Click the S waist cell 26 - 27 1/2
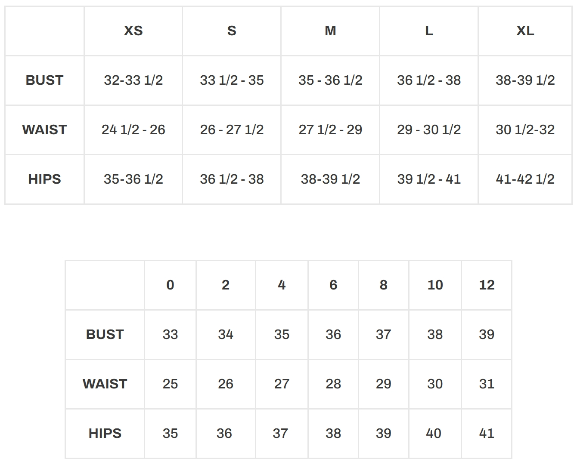This screenshot has width=577, height=465. 232,130
